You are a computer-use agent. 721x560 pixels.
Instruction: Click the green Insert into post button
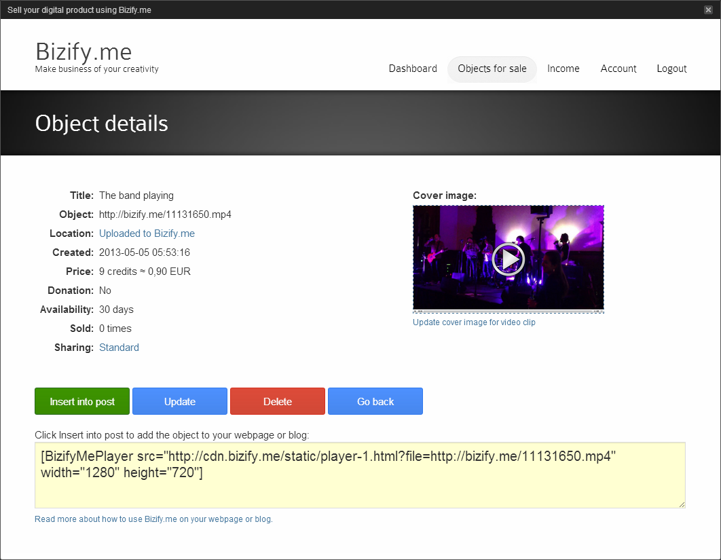pos(82,401)
